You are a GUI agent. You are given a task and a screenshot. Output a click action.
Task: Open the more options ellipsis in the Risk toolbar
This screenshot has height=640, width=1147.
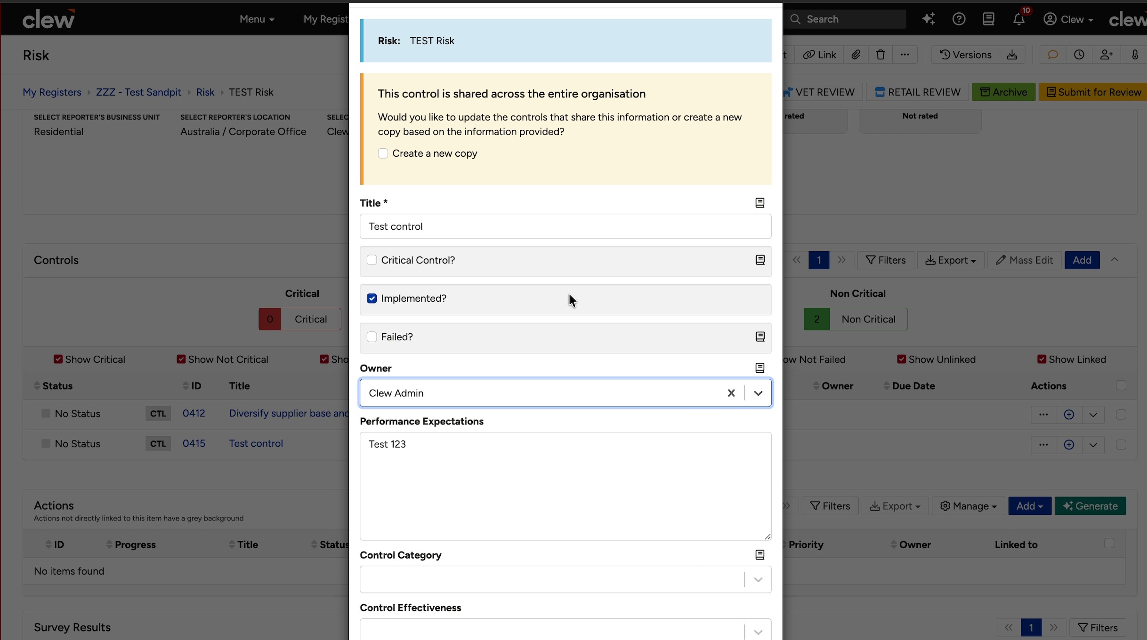(x=905, y=55)
